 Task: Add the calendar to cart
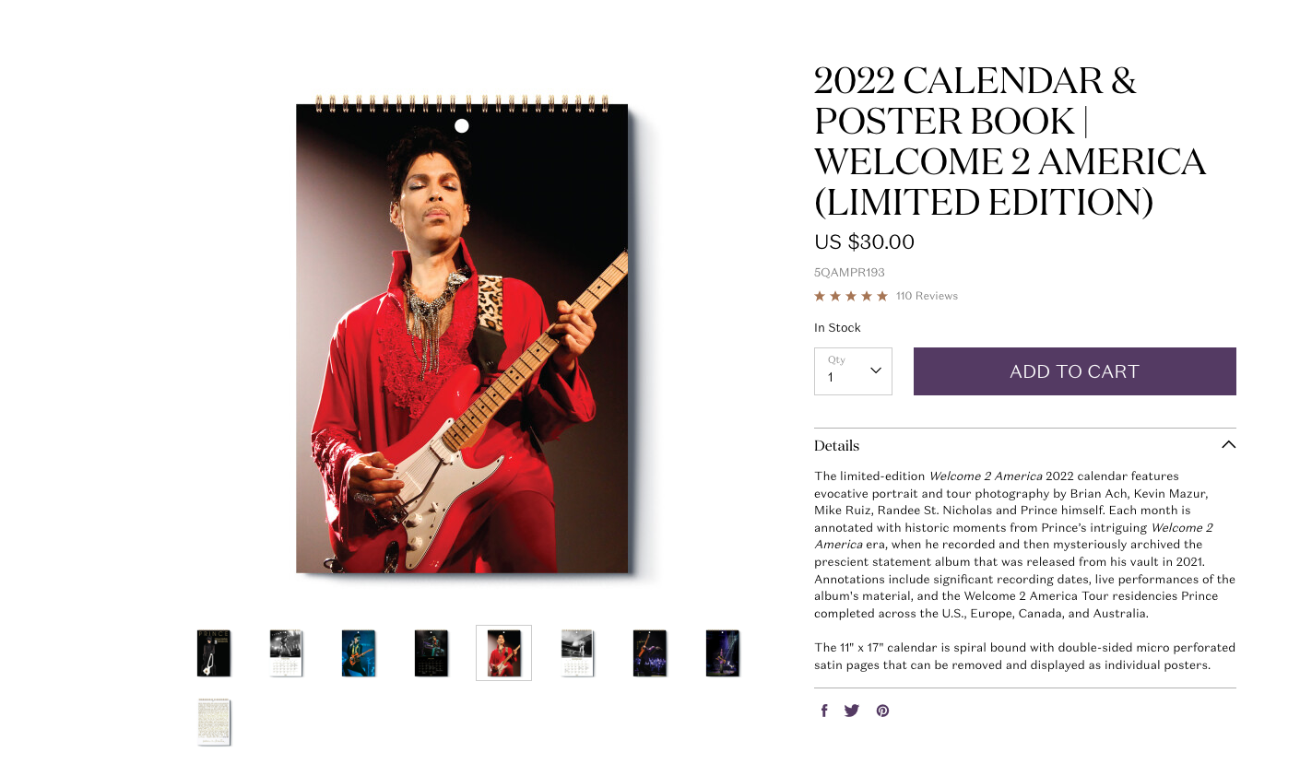click(1074, 371)
